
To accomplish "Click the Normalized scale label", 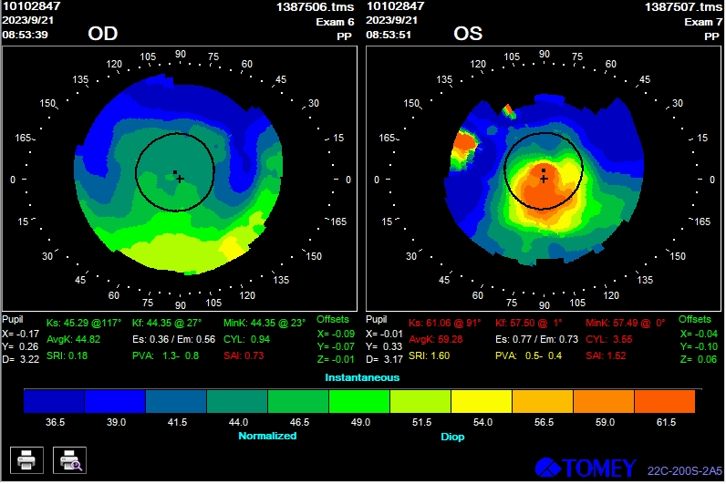I will click(x=267, y=436).
